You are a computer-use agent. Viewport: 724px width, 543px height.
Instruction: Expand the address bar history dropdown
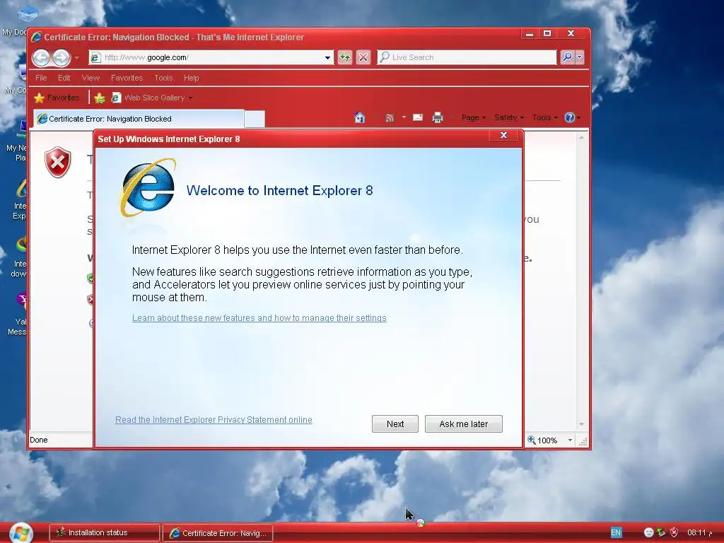pyautogui.click(x=327, y=58)
